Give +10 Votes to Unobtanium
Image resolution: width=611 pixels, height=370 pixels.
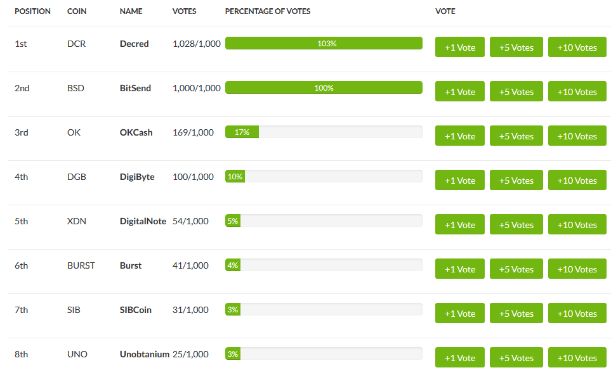click(x=577, y=357)
